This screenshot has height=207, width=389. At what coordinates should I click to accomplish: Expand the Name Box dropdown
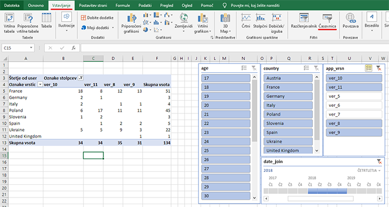click(x=31, y=48)
